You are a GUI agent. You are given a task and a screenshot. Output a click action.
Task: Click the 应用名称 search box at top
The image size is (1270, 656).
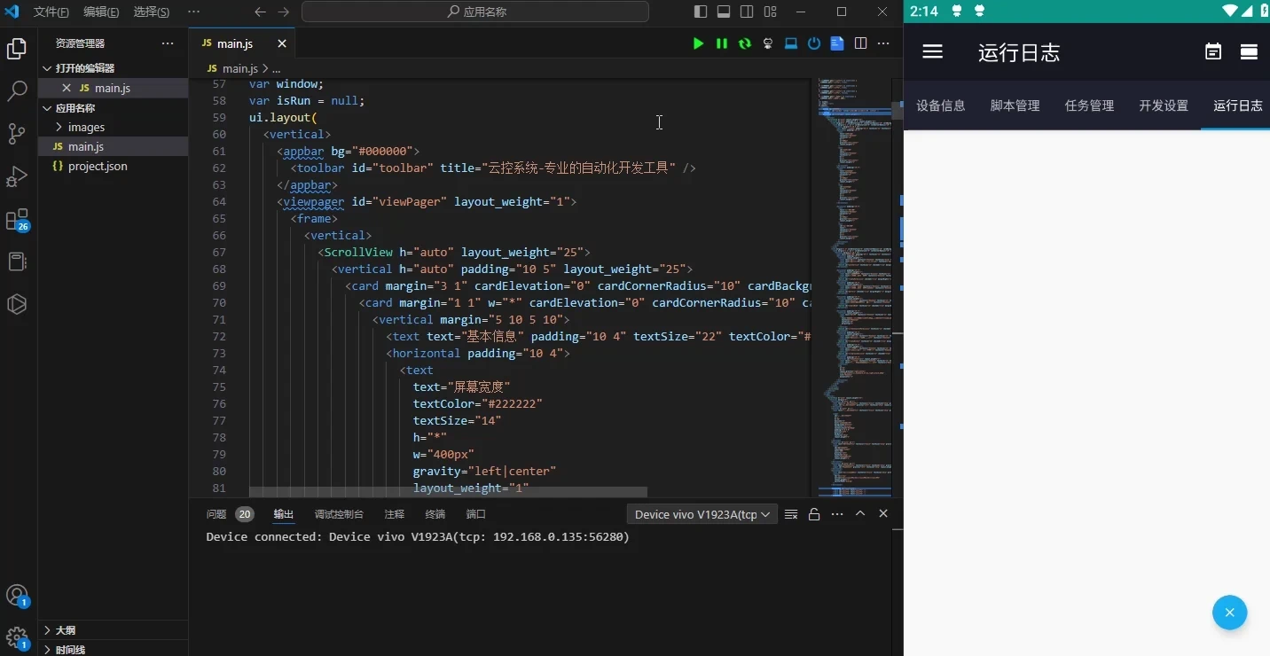pyautogui.click(x=475, y=12)
